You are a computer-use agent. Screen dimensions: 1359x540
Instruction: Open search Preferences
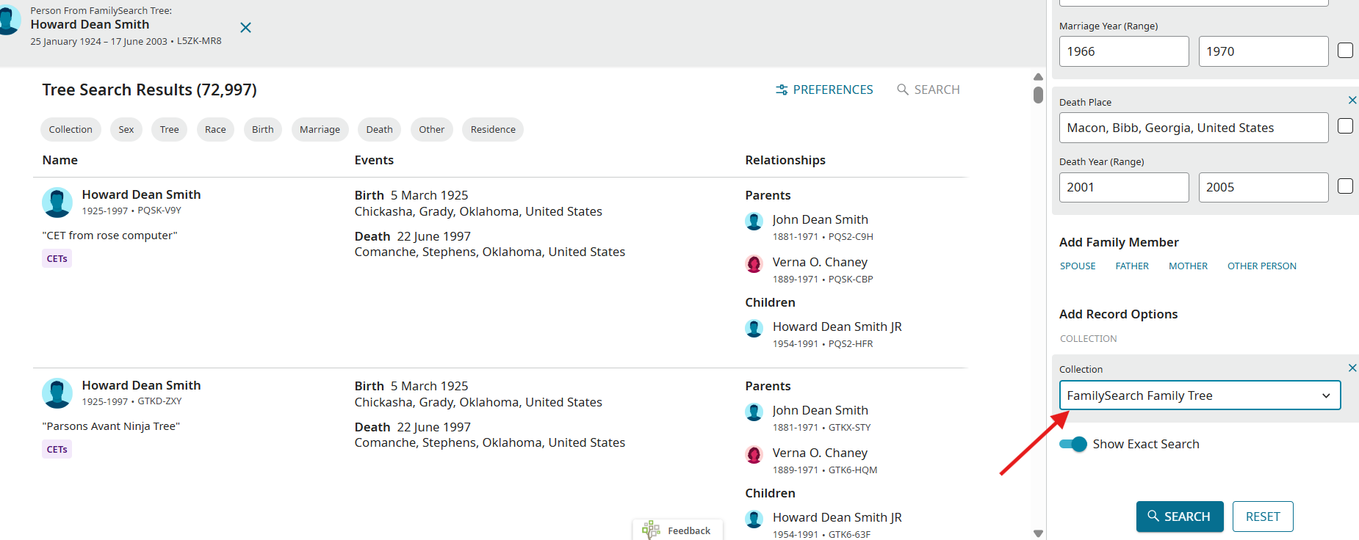point(824,90)
